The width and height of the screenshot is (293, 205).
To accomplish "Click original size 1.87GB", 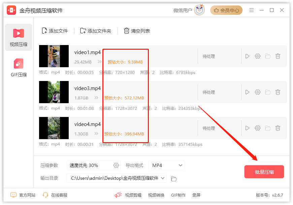I will click(x=81, y=98).
